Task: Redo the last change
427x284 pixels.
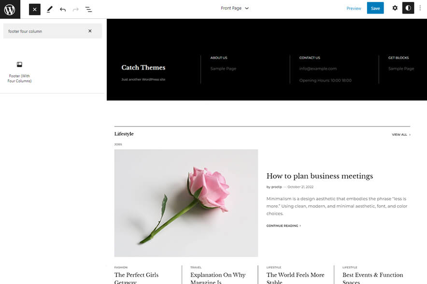Action: click(x=75, y=9)
